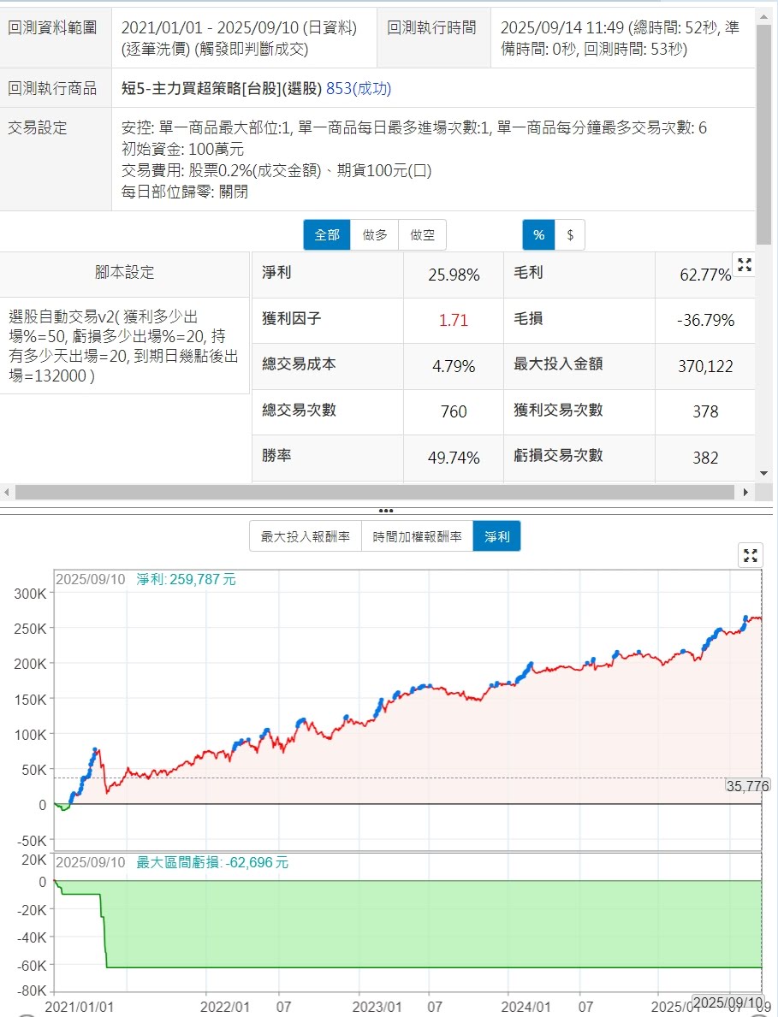
Task: Switch to 做空 short trades only
Action: pyautogui.click(x=422, y=235)
